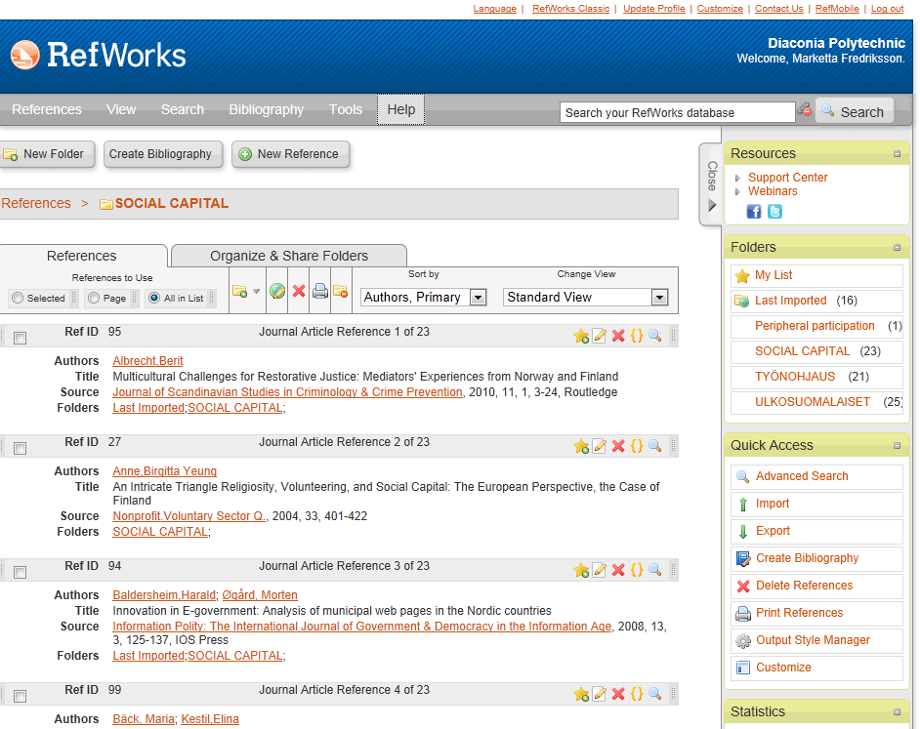
Task: Edit Ref ID 94 with the pencil icon
Action: click(599, 570)
